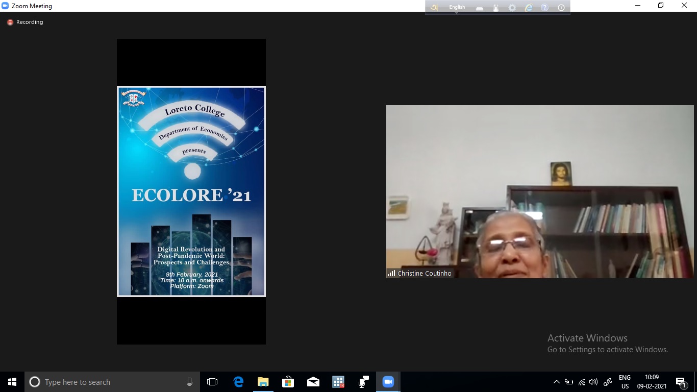Open the help question mark icon
Image resolution: width=697 pixels, height=392 pixels.
tap(544, 7)
